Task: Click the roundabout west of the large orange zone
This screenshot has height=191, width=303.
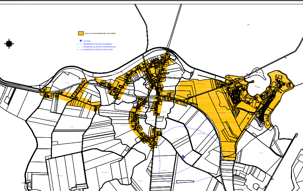Action: (186, 101)
